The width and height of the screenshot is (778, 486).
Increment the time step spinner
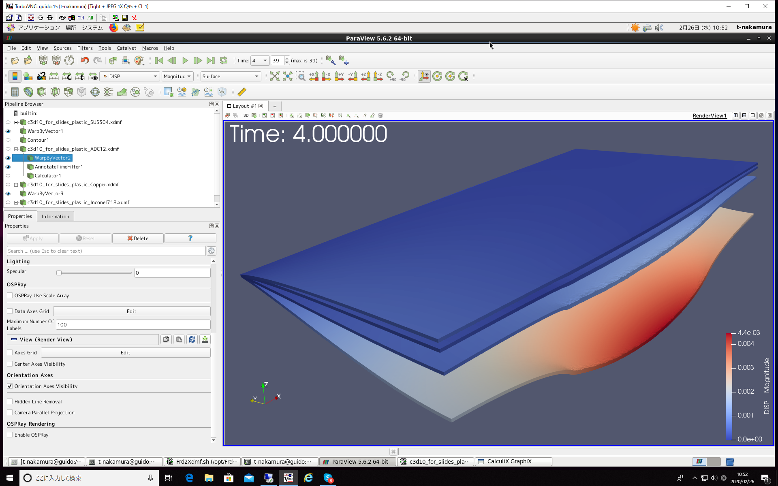click(x=287, y=59)
